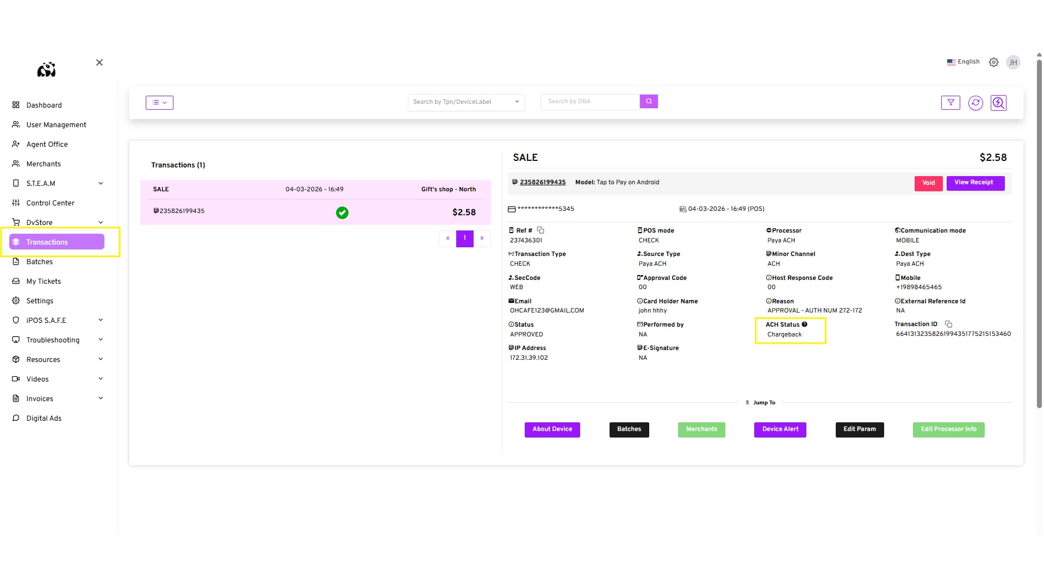
Task: Go to Batches in sidebar
Action: click(x=40, y=262)
